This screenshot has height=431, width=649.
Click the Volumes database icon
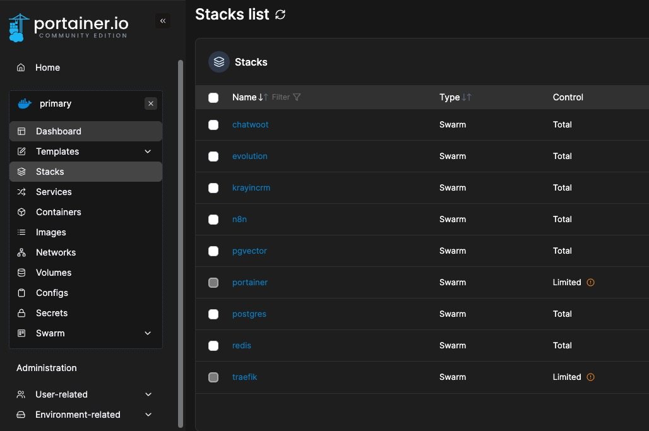21,273
